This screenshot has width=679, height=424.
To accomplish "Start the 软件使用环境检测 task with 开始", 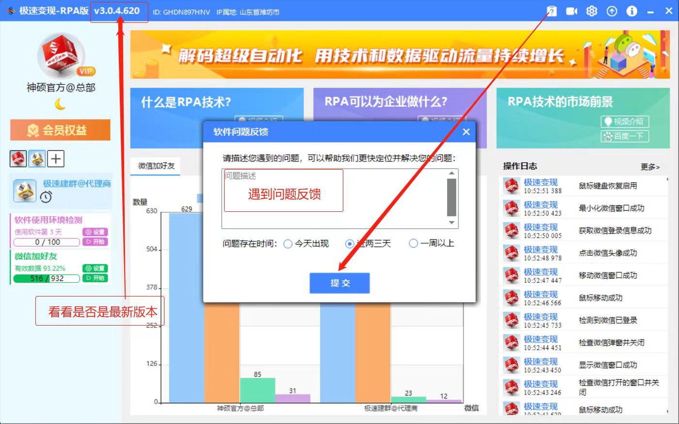I will 95,242.
